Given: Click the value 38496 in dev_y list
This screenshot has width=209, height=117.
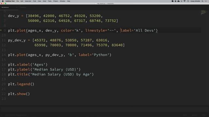Looking at the screenshot, I should pos(33,16).
